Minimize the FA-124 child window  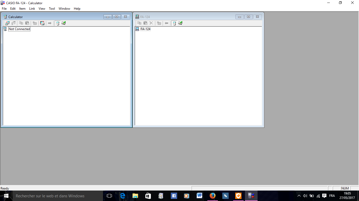coord(240,17)
